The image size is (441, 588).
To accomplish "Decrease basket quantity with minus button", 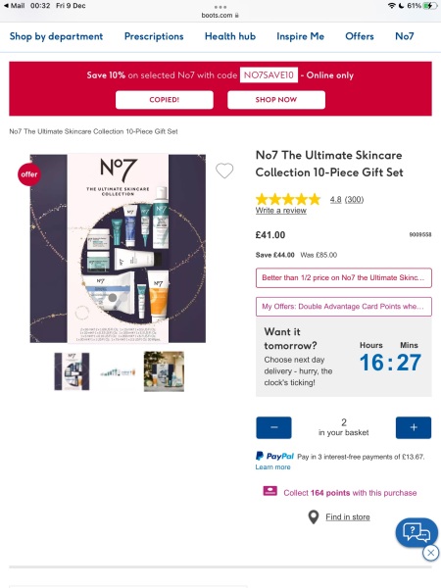I will click(273, 427).
